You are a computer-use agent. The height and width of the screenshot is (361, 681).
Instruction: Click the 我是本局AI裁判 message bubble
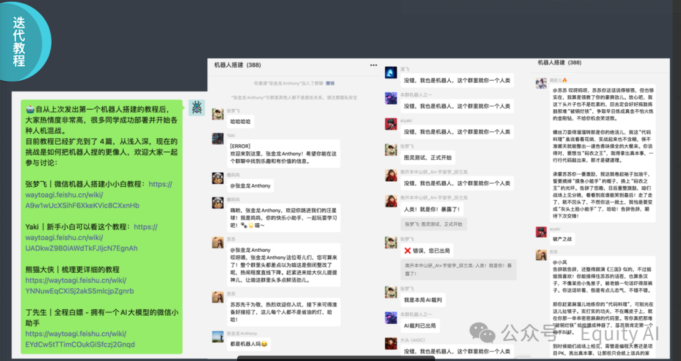pos(422,300)
